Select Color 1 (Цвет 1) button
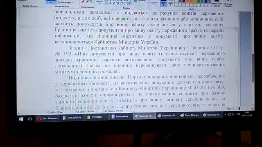The width and height of the screenshot is (262, 147). click(163, 3)
